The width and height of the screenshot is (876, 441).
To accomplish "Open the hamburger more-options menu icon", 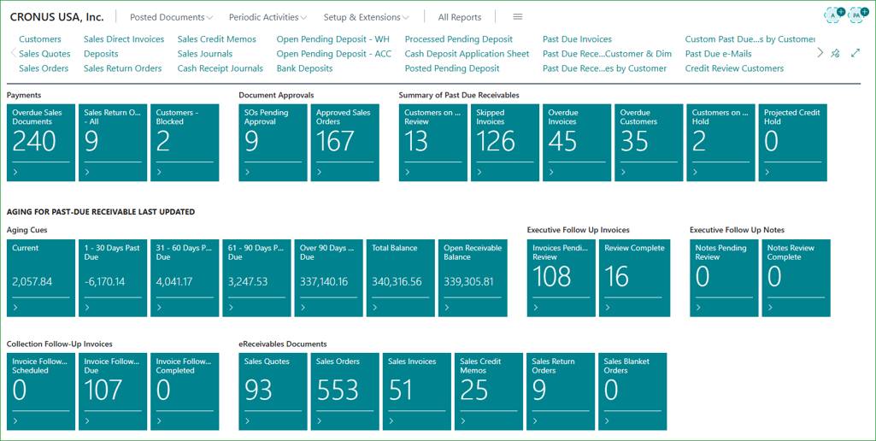I will 517,17.
